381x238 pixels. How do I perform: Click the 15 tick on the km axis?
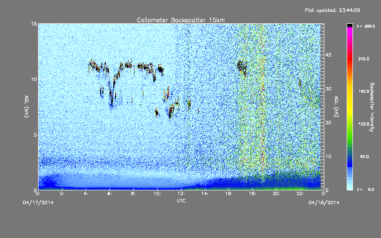click(34, 24)
